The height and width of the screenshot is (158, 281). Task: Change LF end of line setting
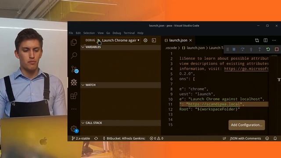[224, 138]
